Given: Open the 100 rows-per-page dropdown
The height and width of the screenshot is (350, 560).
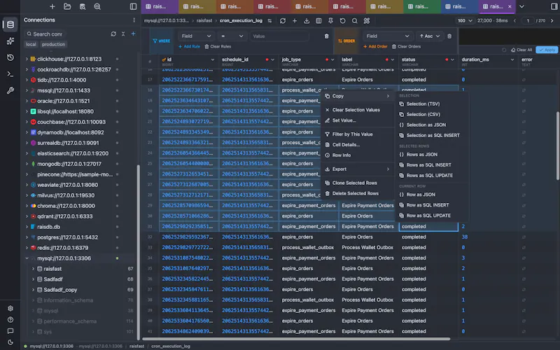Looking at the screenshot, I should coord(465,21).
